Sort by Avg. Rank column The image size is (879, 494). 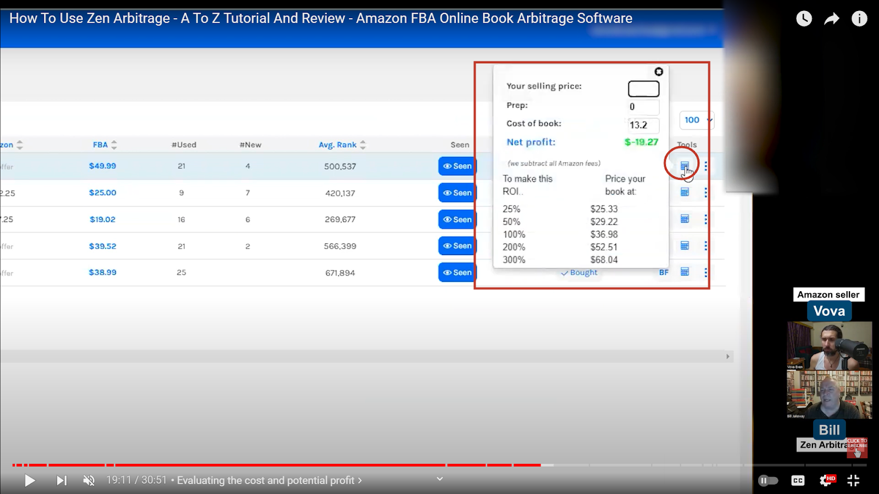342,145
